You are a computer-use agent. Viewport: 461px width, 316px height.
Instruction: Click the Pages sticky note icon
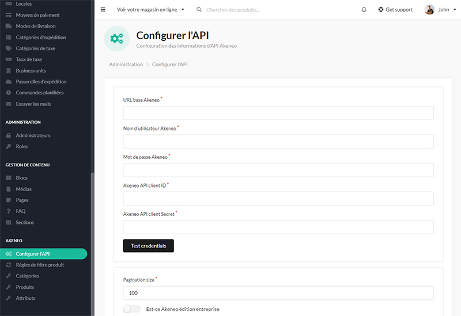pyautogui.click(x=9, y=200)
